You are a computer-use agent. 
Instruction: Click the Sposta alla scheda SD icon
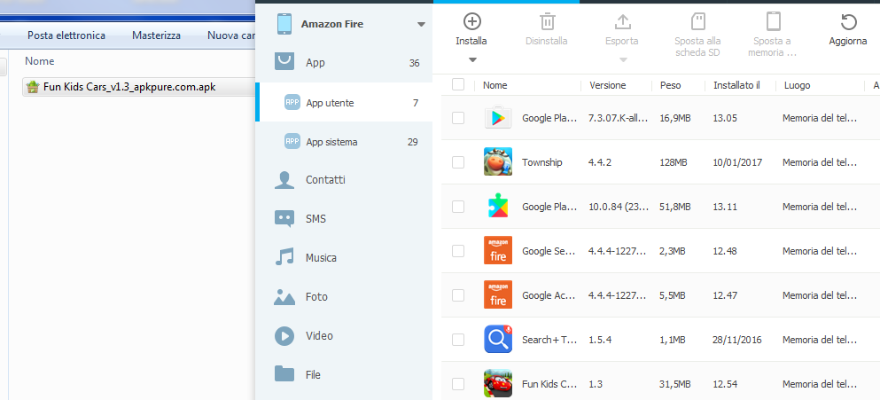(697, 22)
